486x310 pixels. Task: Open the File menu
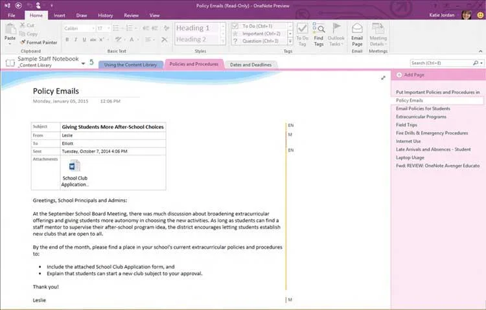coord(12,15)
